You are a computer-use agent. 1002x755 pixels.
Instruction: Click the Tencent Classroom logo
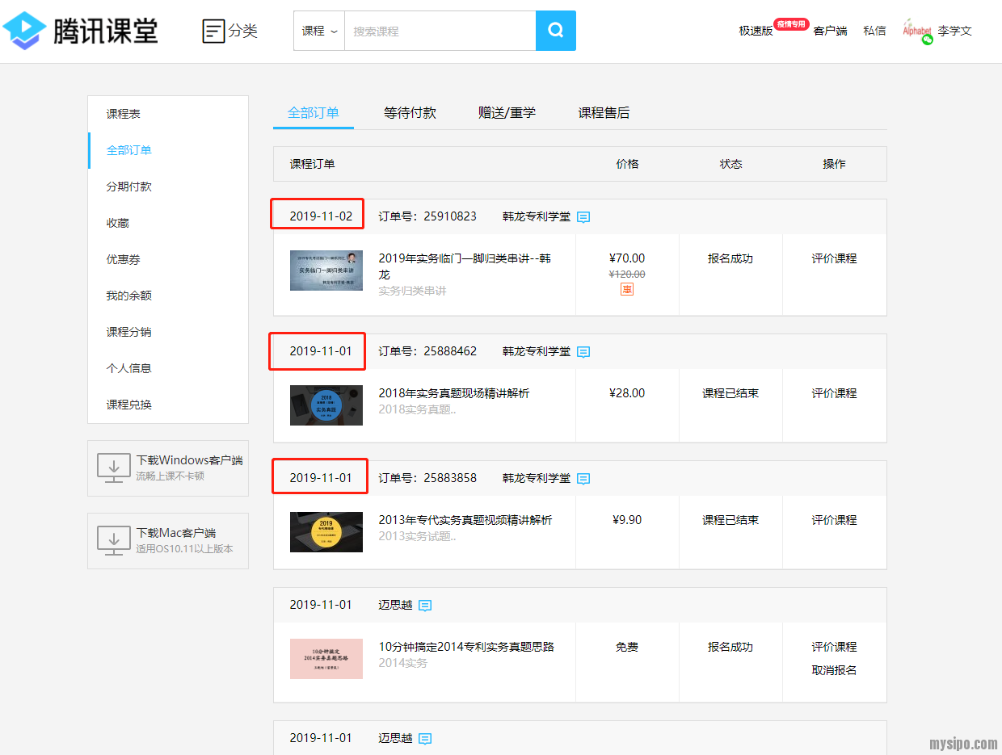(x=80, y=31)
